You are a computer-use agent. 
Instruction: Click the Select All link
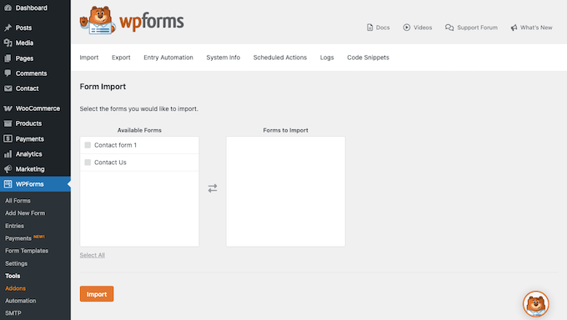point(93,255)
